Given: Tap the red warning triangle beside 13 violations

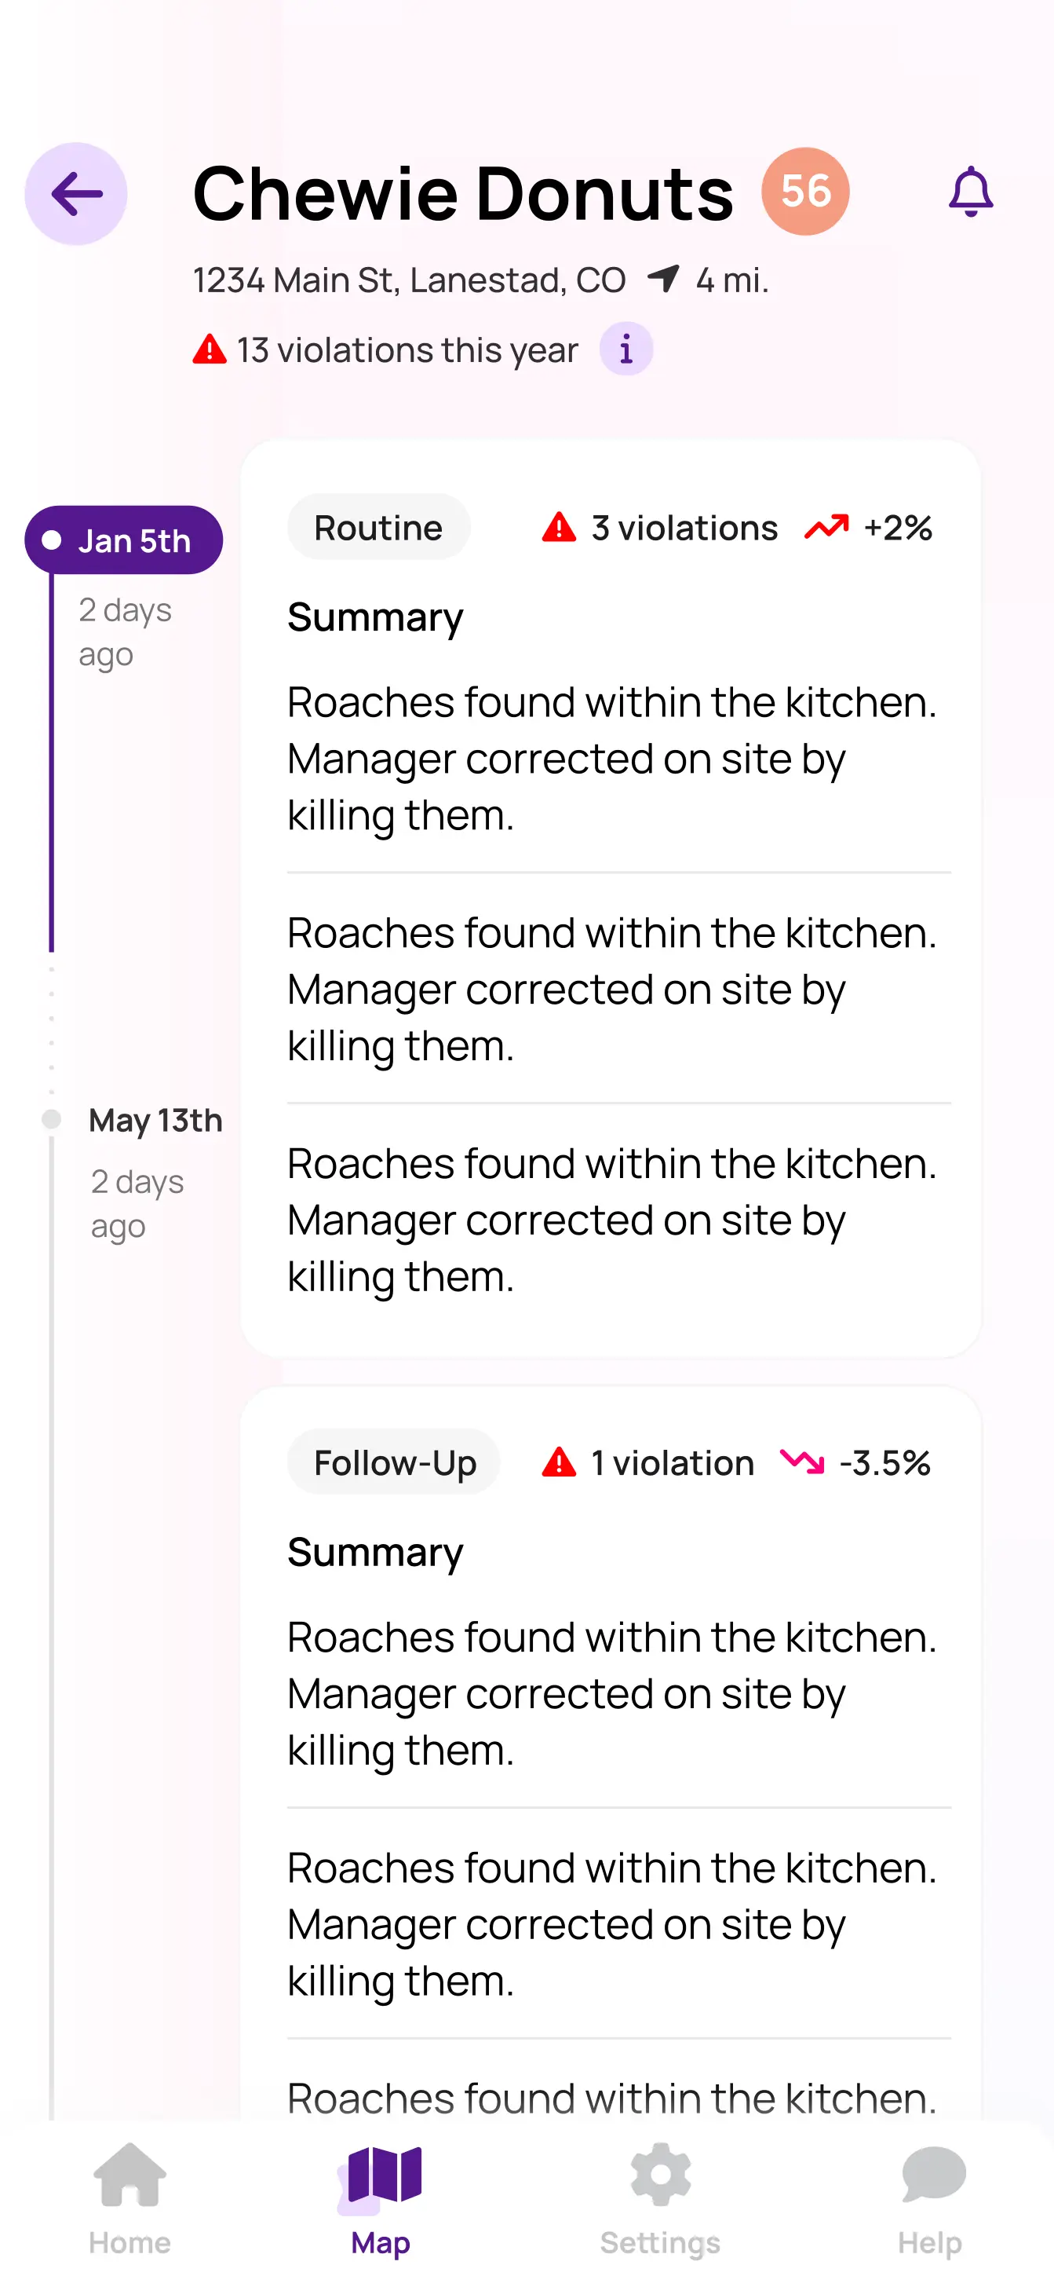Looking at the screenshot, I should (x=210, y=349).
